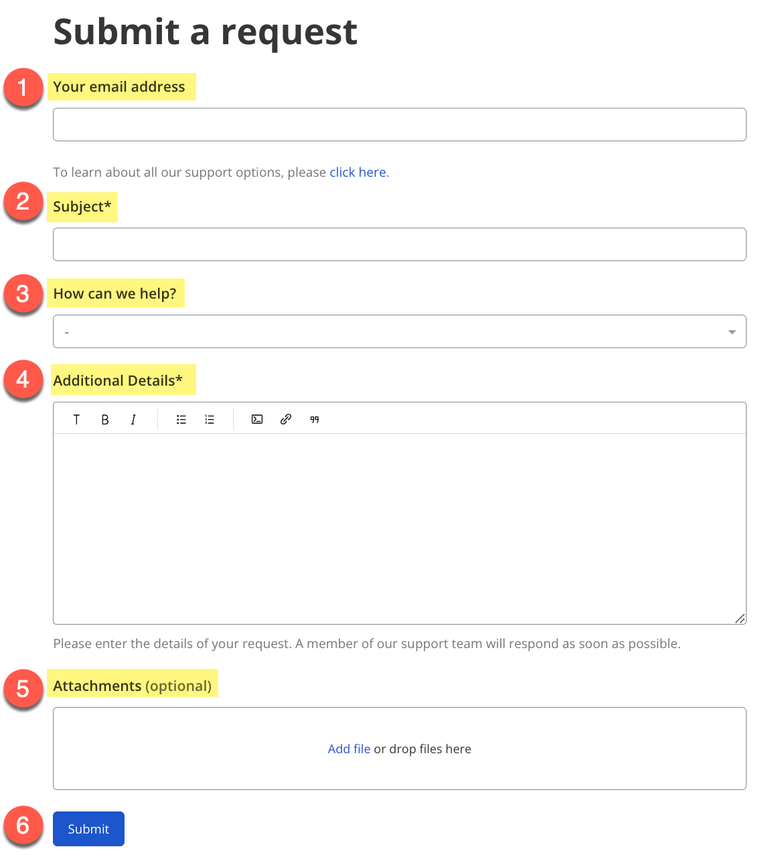Image resolution: width=770 pixels, height=861 pixels.
Task: Click the 'or drop files here' text
Action: click(x=422, y=749)
